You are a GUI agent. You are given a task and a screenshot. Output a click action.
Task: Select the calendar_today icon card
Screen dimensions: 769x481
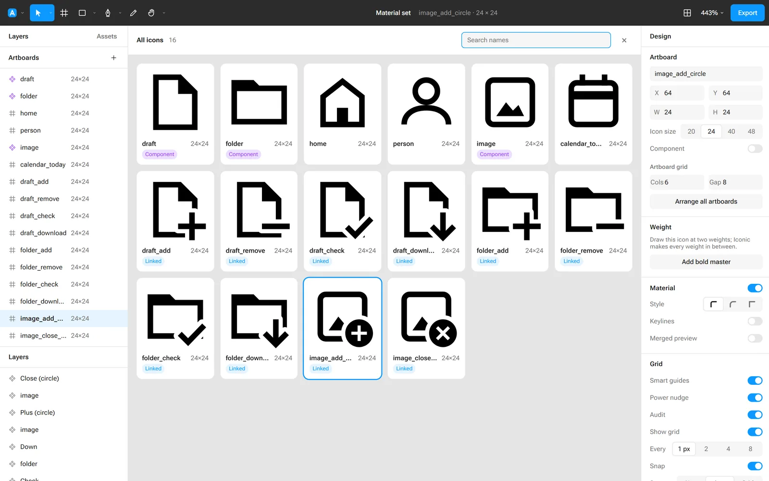point(594,114)
